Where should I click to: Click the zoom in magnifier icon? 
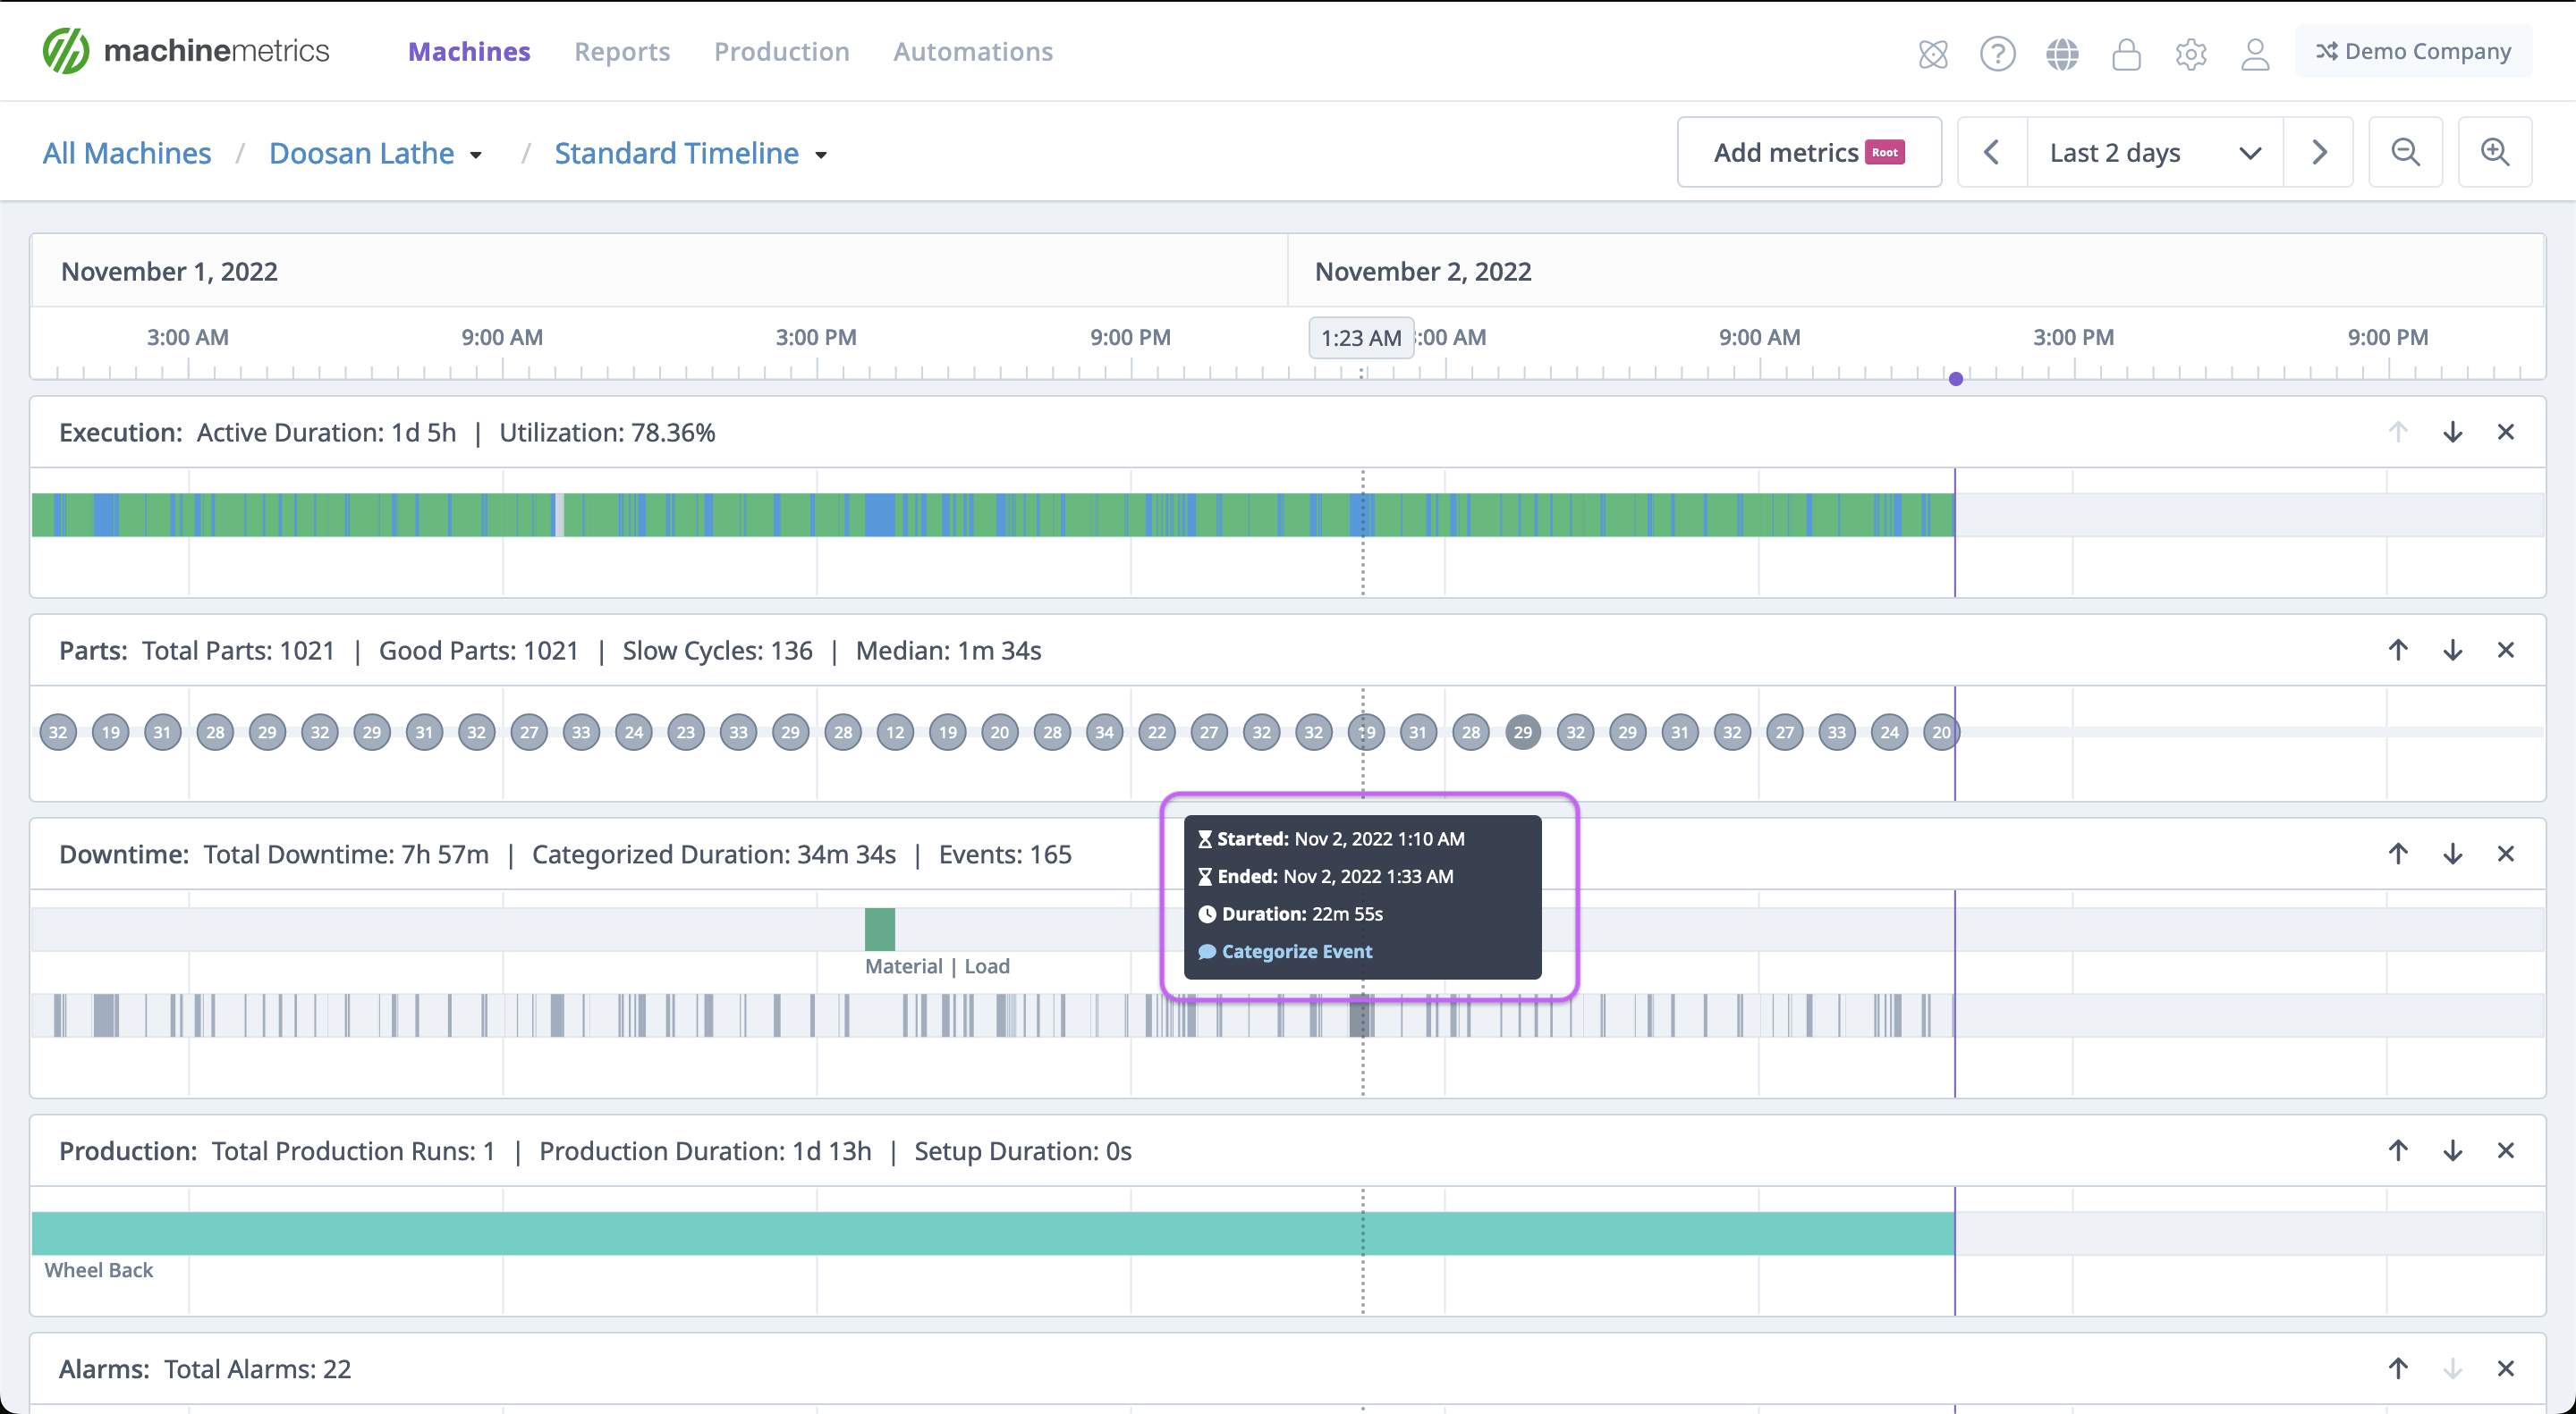[x=2494, y=152]
